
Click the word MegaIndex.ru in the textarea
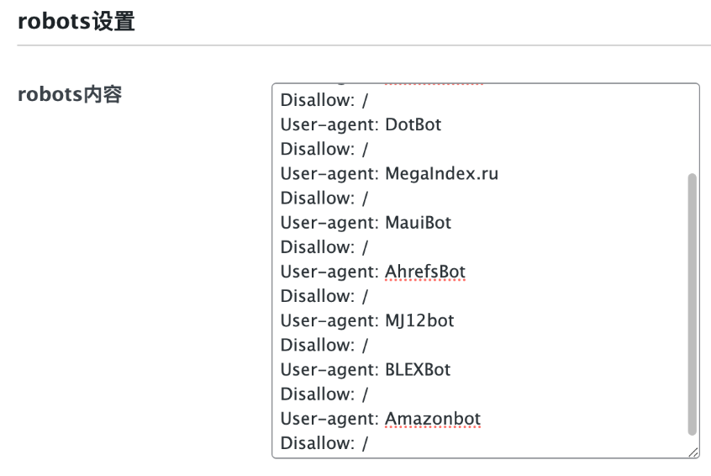tap(441, 174)
